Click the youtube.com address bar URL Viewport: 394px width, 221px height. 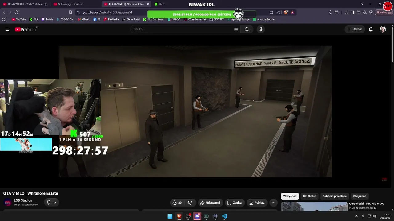(x=107, y=12)
